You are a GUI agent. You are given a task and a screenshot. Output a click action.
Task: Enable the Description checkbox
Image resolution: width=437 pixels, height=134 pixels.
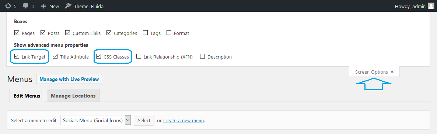coord(203,56)
